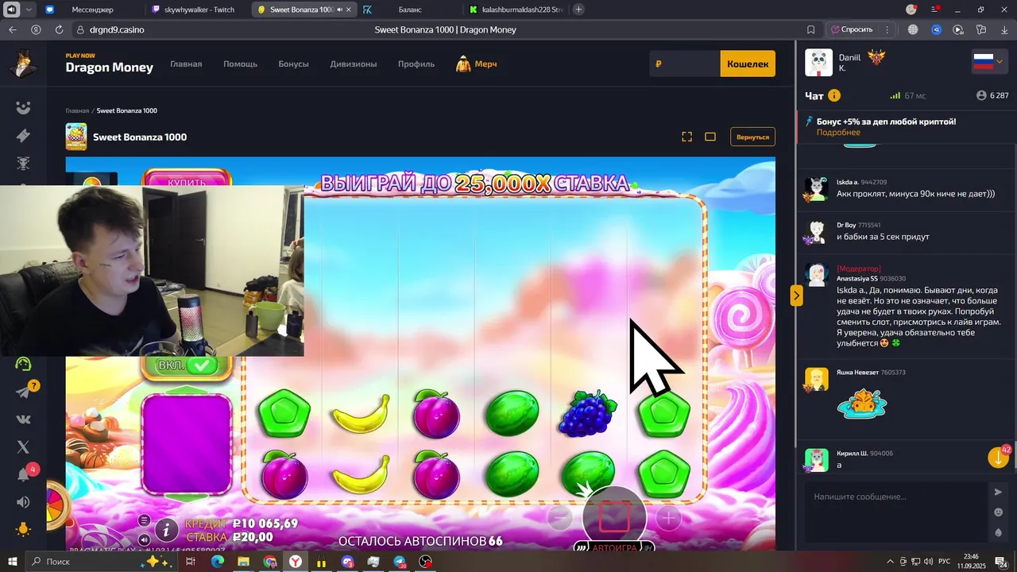The width and height of the screenshot is (1017, 572).
Task: Click user lskda a. name in chat
Action: pos(847,182)
